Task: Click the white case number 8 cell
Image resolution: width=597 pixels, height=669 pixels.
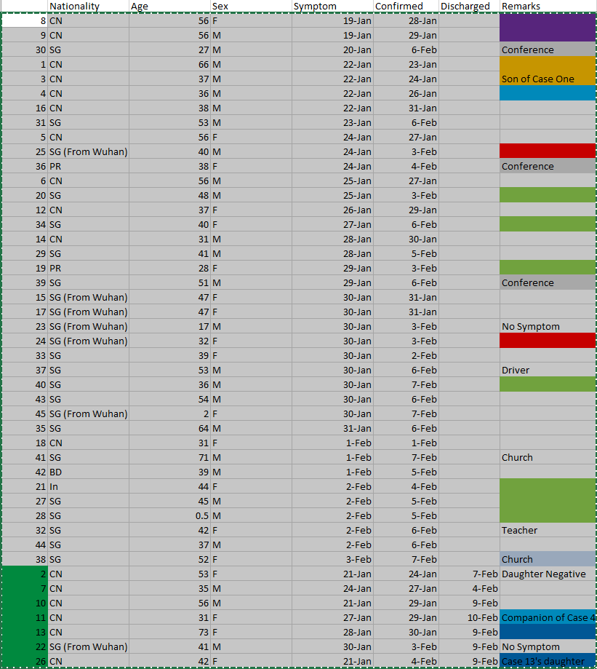Action: (x=25, y=20)
